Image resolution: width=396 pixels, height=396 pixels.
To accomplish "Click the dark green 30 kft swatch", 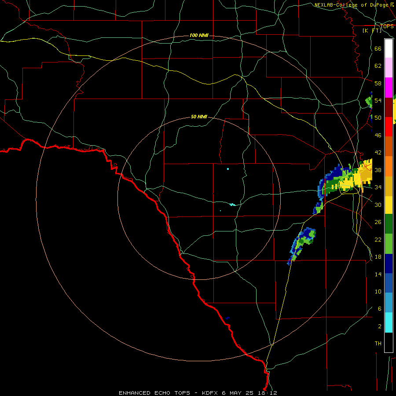I will (x=389, y=224).
